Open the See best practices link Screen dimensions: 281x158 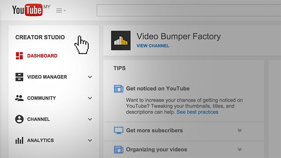click(x=198, y=112)
